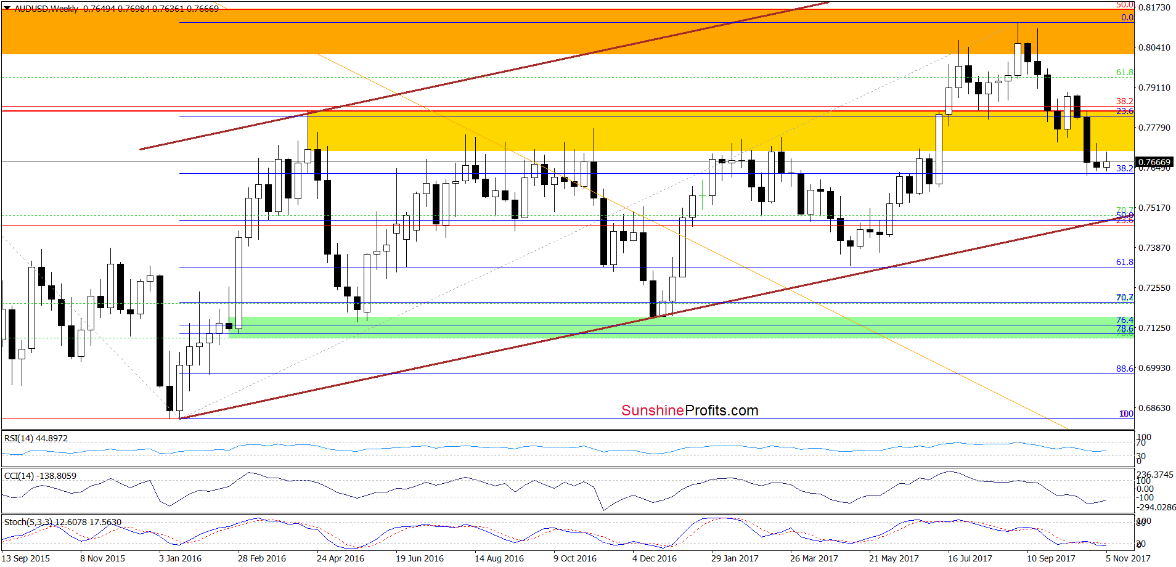Click the current price tag 0.76669
Viewport: 1176px width, 567px height.
pyautogui.click(x=1154, y=162)
